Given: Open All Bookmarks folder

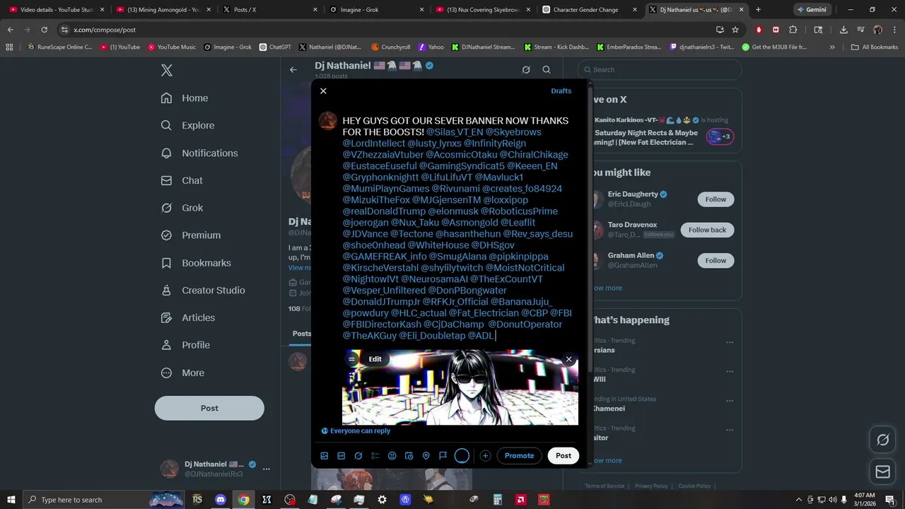Looking at the screenshot, I should (875, 47).
